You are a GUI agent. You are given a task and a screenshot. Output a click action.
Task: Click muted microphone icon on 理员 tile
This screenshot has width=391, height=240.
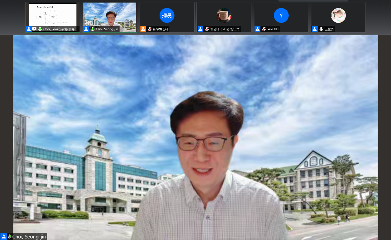pos(149,29)
